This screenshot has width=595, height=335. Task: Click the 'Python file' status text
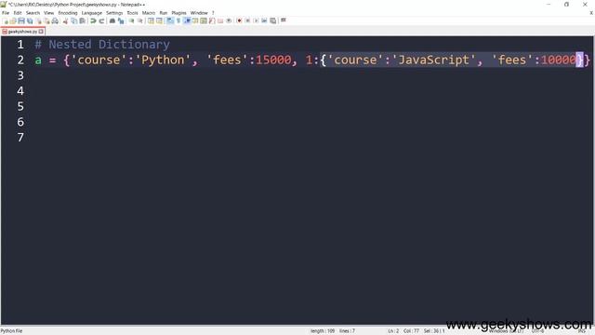tap(11, 331)
